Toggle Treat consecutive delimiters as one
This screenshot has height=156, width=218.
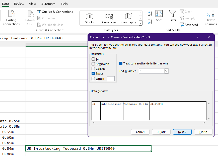tap(121, 63)
